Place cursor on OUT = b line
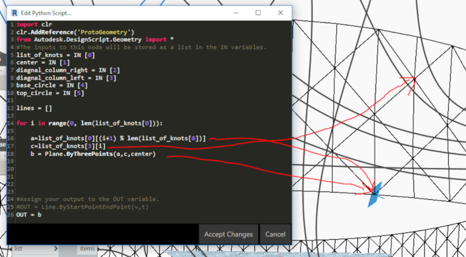466x257 pixels. click(29, 214)
